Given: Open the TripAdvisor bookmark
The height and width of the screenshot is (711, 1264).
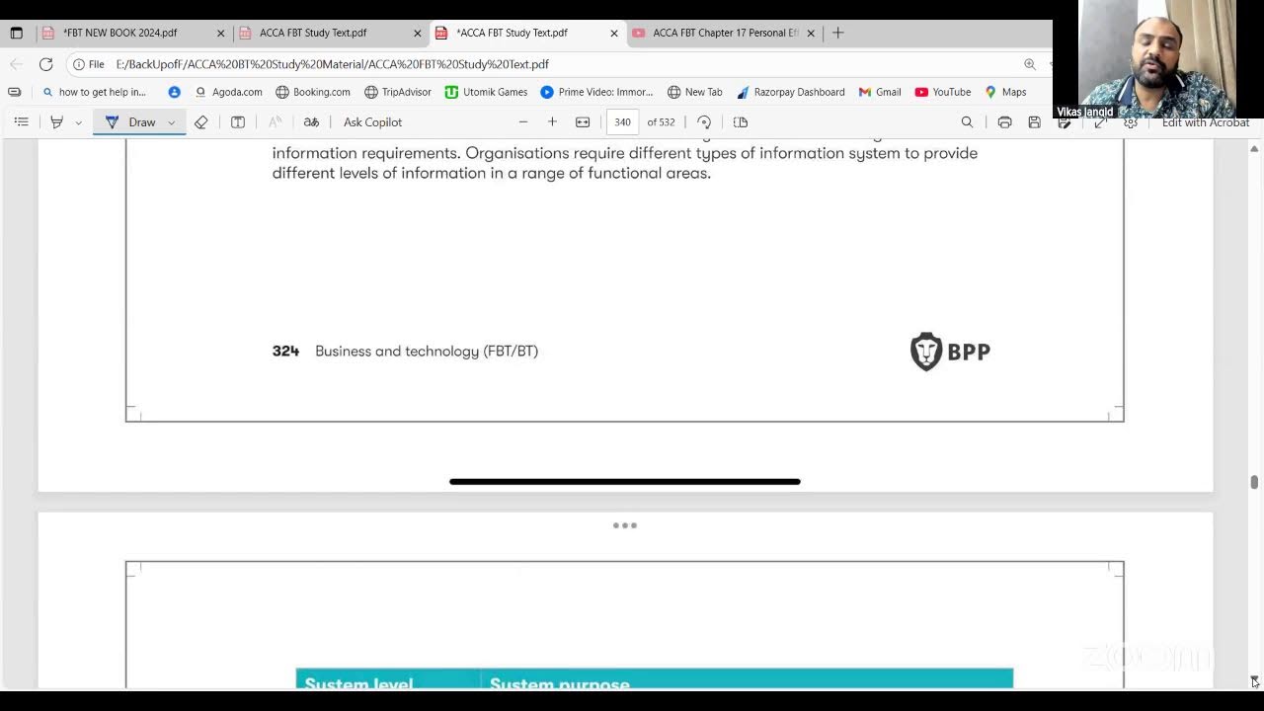Looking at the screenshot, I should 398,92.
